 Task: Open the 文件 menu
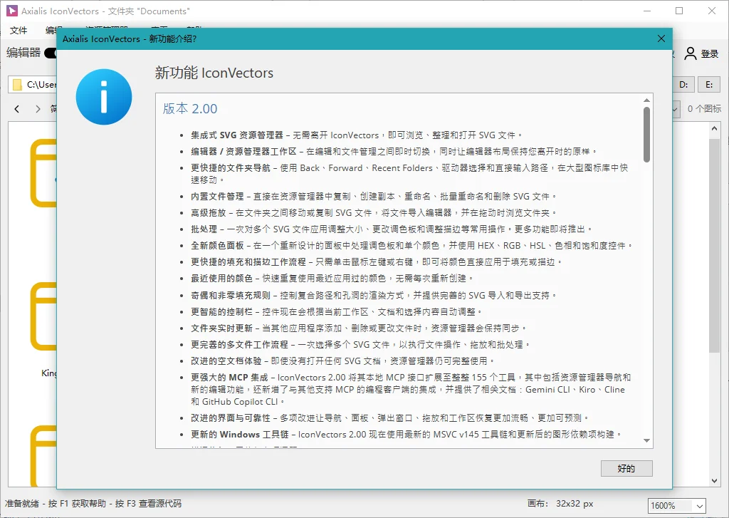coord(19,30)
